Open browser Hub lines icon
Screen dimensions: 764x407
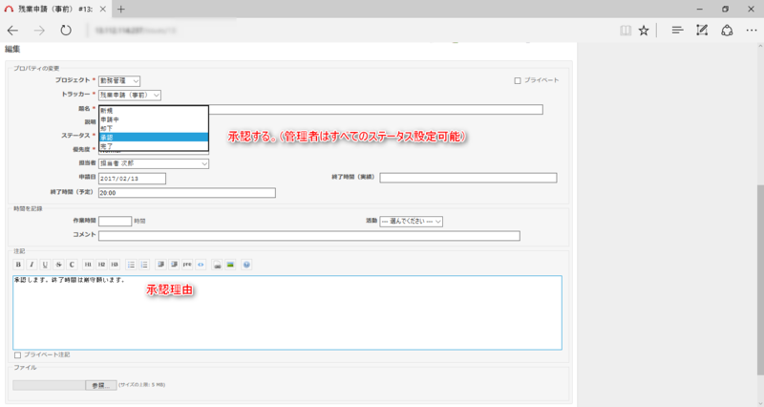click(x=677, y=31)
